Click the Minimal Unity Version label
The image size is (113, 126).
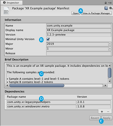coord(20,39)
